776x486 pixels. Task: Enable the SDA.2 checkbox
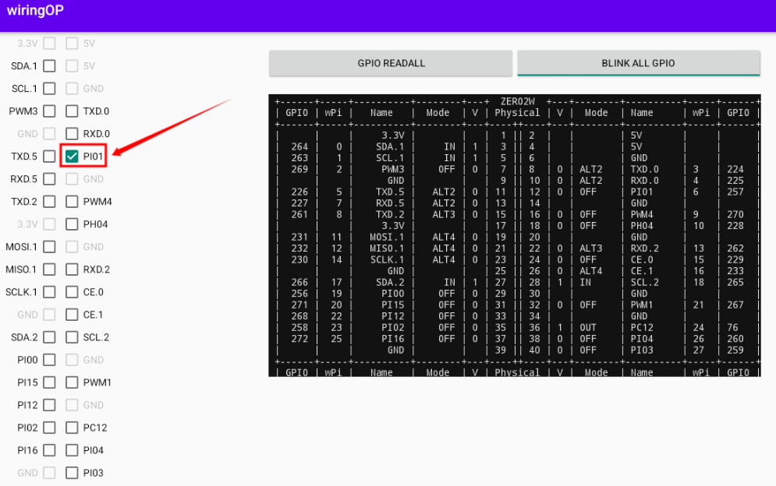click(49, 337)
